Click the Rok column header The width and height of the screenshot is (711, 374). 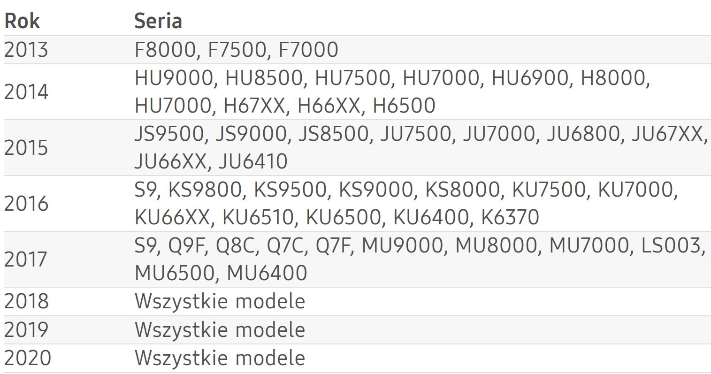[22, 22]
